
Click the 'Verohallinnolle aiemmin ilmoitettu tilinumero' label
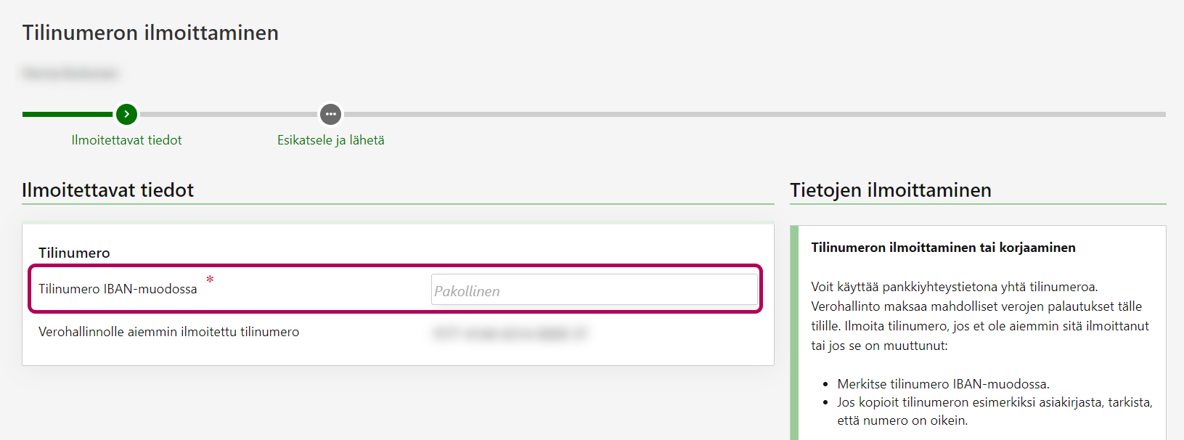coord(168,332)
